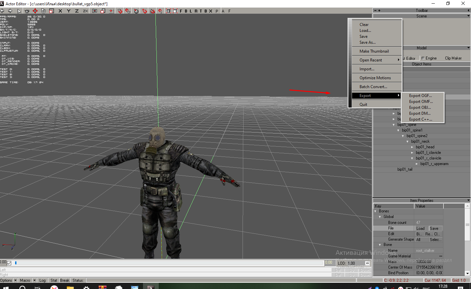Click Make Thumbnail menu entry
Screen dimensions: 471x289
pyautogui.click(x=376, y=51)
